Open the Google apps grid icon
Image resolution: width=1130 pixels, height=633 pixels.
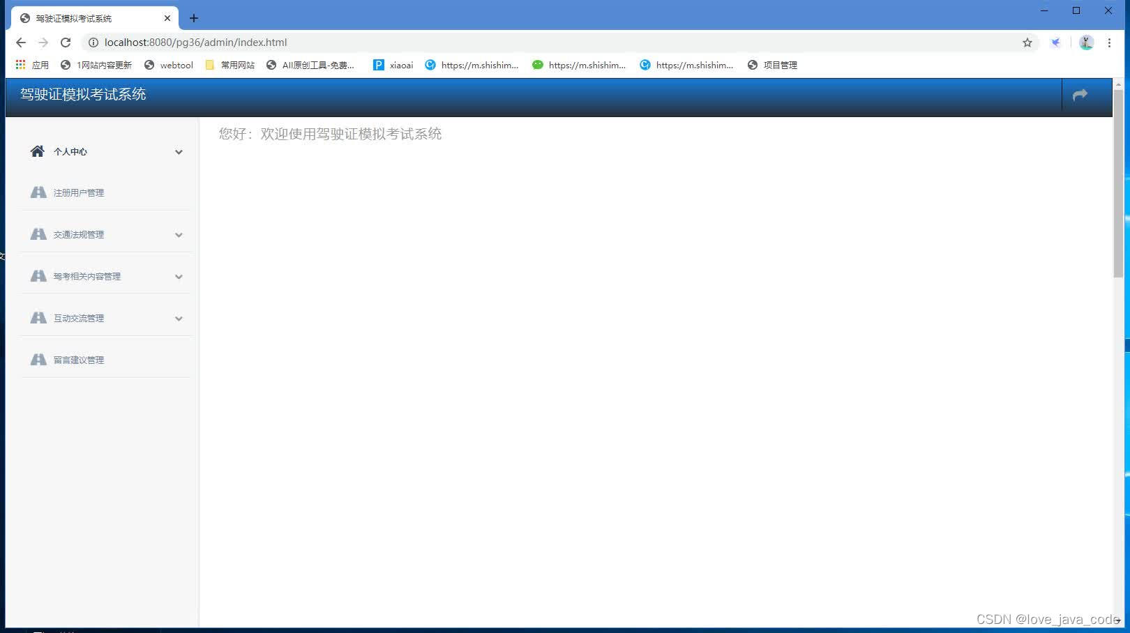pos(20,65)
